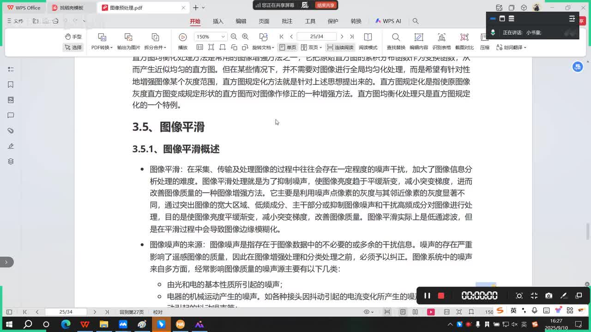
Task: Click the zoom in magnifier icon
Action: (245, 37)
